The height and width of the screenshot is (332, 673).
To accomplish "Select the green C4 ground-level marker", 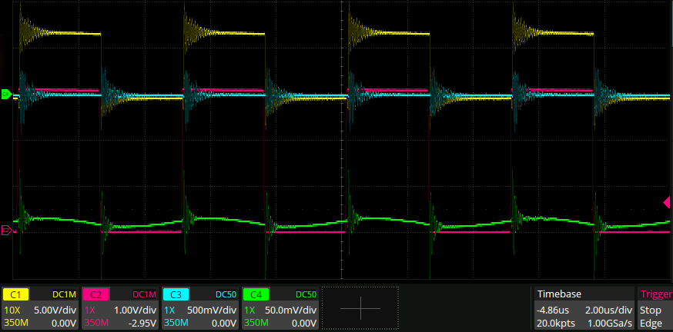I will point(5,95).
